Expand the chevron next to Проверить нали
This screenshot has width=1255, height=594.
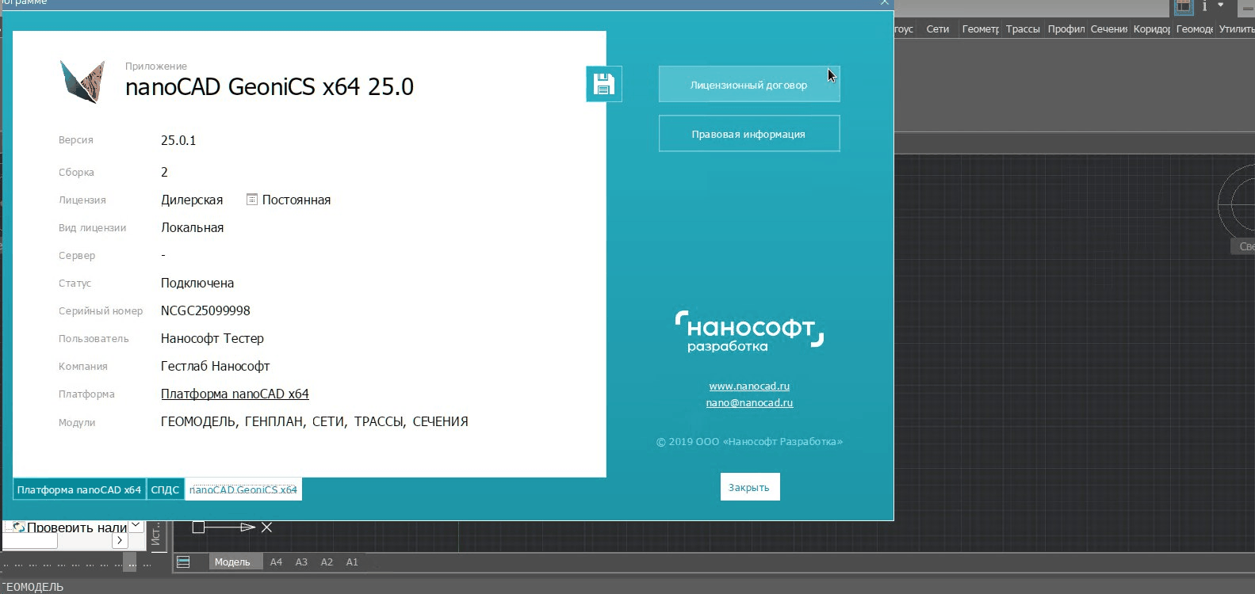coord(136,525)
